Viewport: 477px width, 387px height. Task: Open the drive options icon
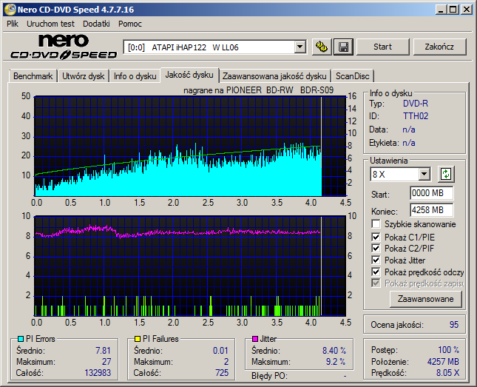[x=322, y=47]
